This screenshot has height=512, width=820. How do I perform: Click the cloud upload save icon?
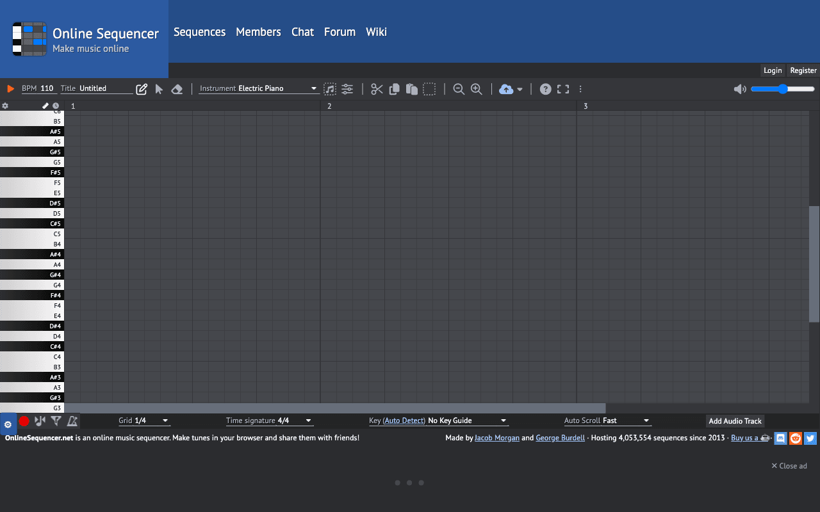506,89
